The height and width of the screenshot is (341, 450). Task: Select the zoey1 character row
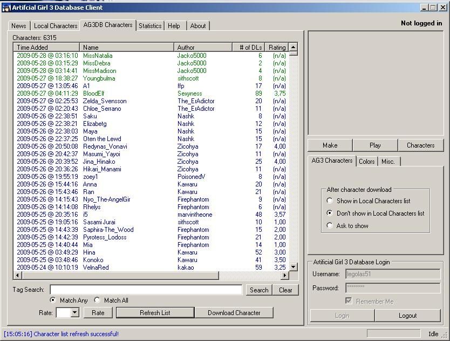tap(151, 177)
